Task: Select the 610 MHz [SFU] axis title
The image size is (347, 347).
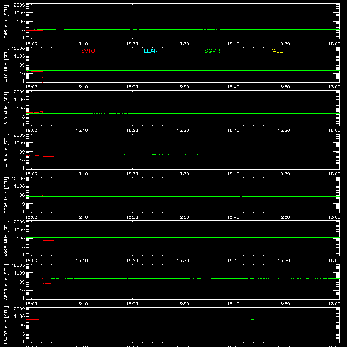Action: (6, 108)
